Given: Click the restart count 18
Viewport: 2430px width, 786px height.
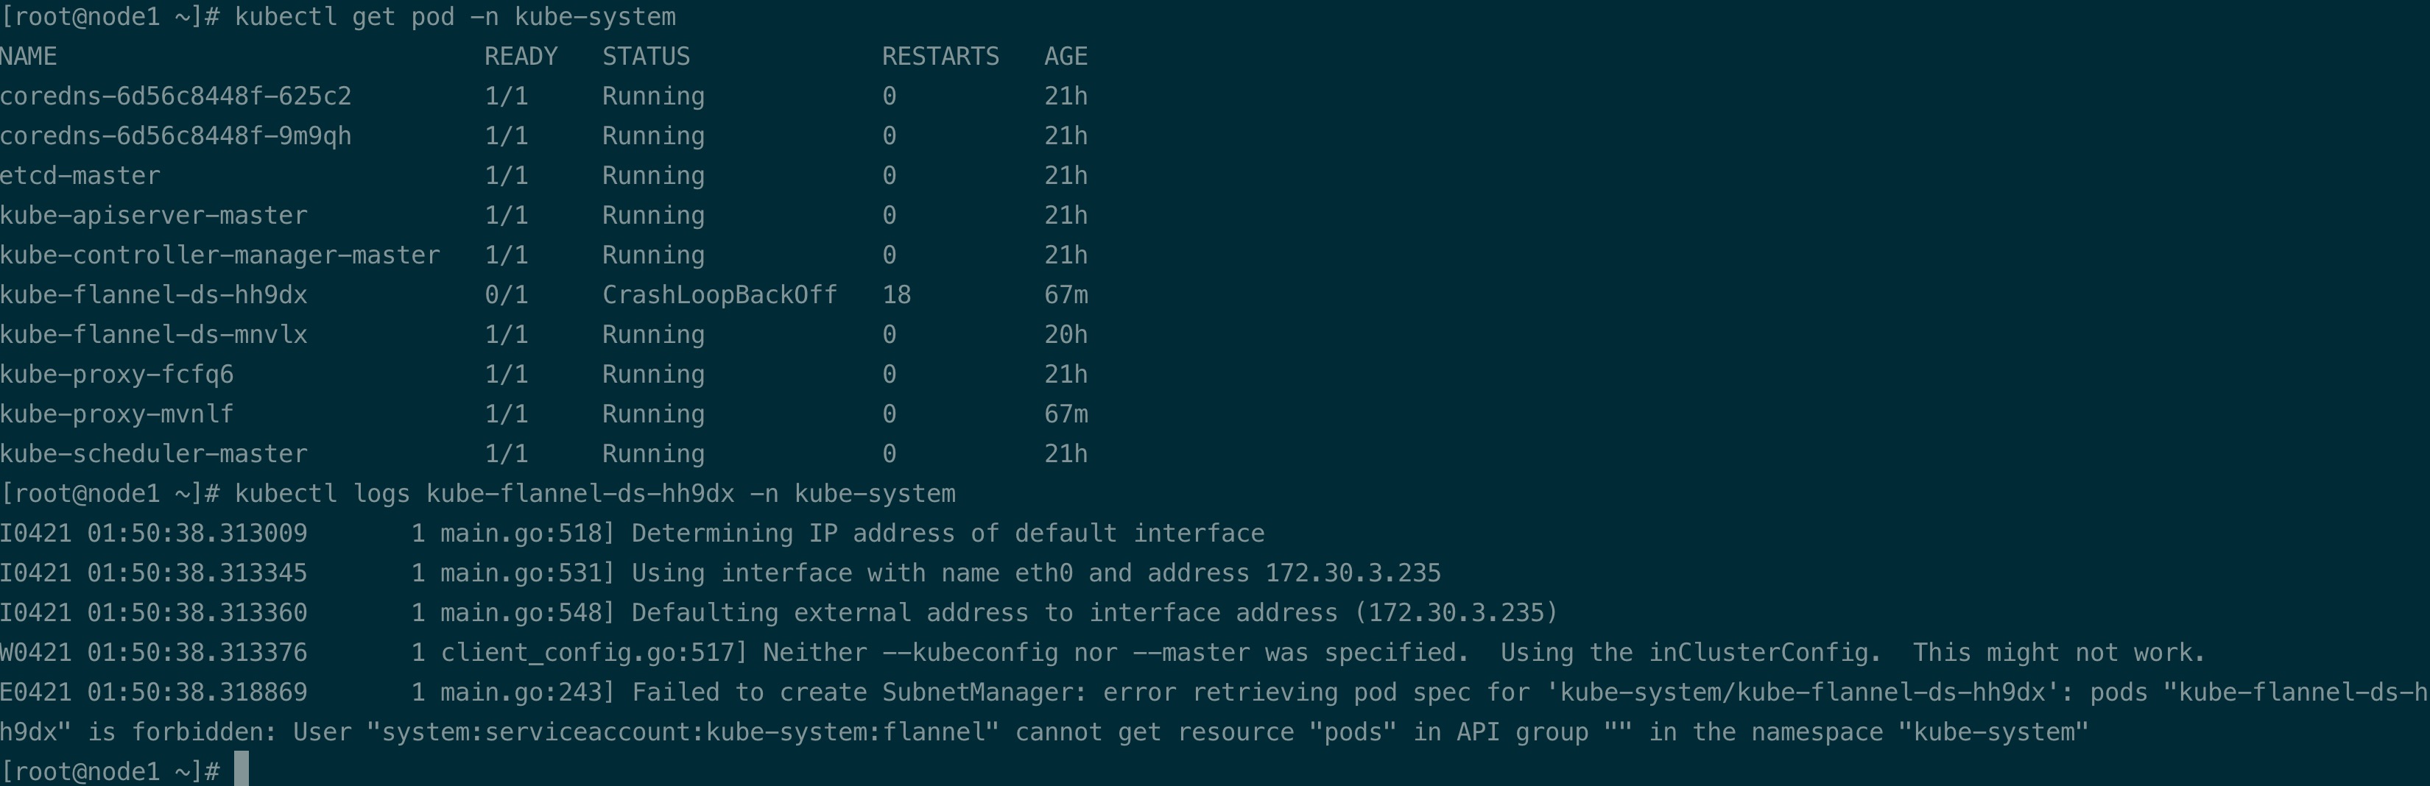Looking at the screenshot, I should [x=896, y=295].
